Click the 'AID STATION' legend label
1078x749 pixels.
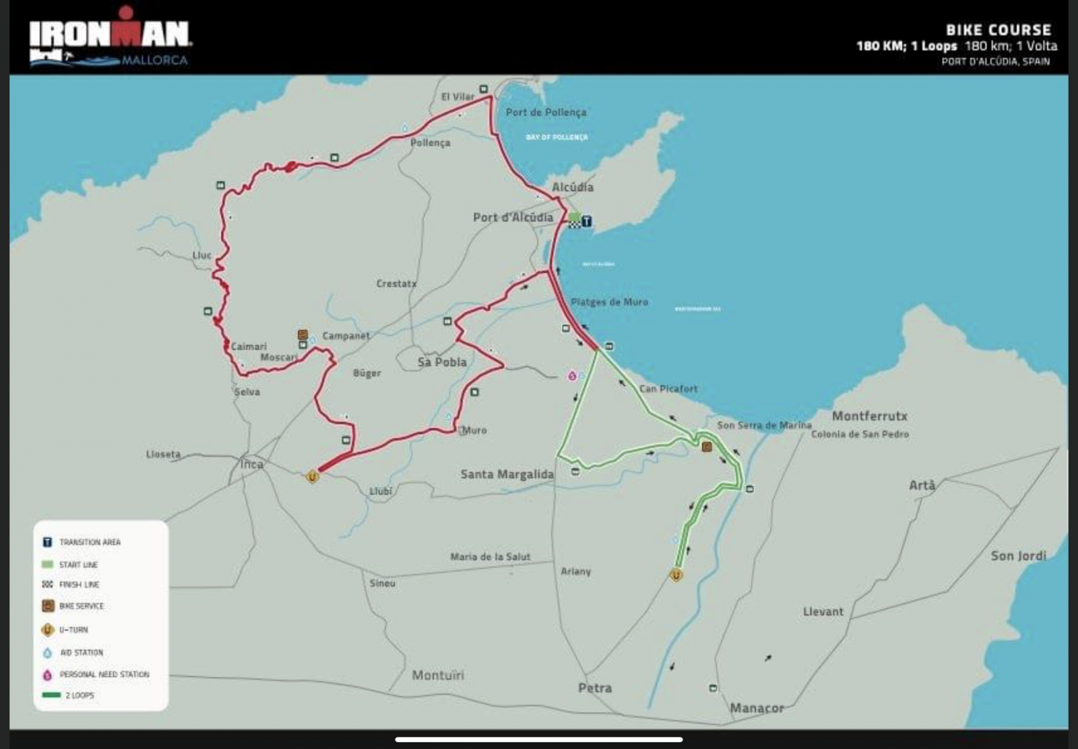pyautogui.click(x=82, y=653)
